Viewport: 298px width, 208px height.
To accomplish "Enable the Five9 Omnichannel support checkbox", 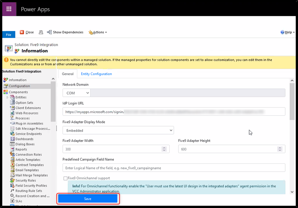I will [65, 178].
